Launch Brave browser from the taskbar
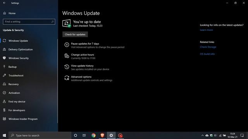248x139 pixels. 102,136
